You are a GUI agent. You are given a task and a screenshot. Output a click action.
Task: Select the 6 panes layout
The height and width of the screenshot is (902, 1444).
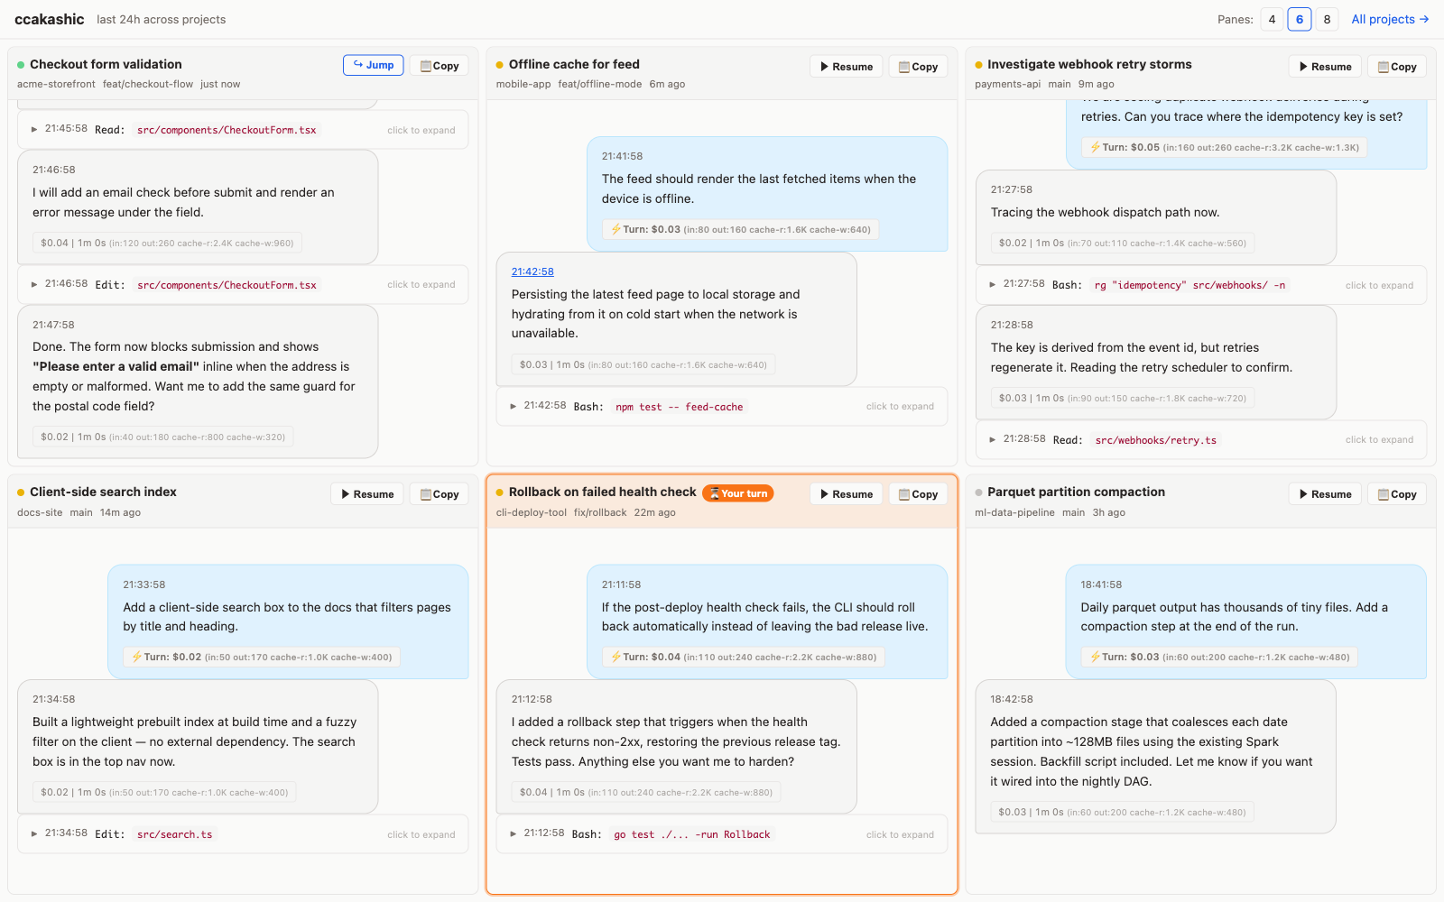click(1300, 19)
